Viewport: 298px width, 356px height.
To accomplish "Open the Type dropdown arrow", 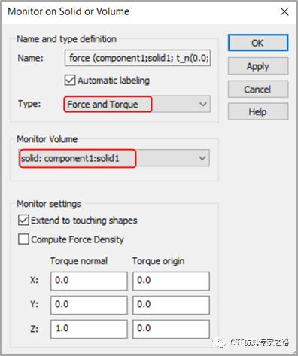I will (x=202, y=104).
